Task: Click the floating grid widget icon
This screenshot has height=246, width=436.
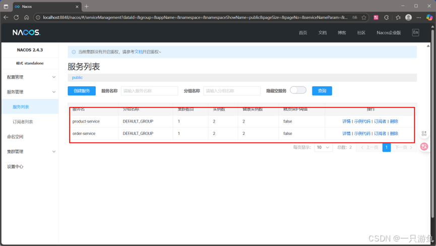Action: (x=424, y=134)
